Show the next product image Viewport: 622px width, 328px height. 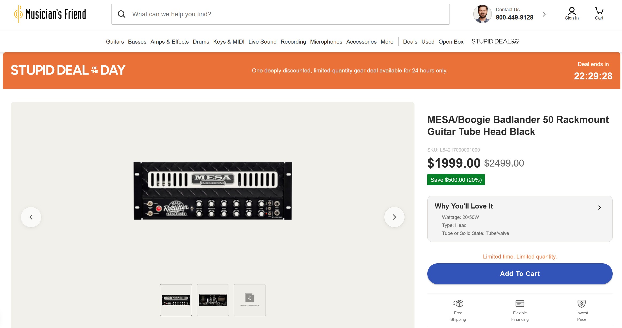(394, 217)
